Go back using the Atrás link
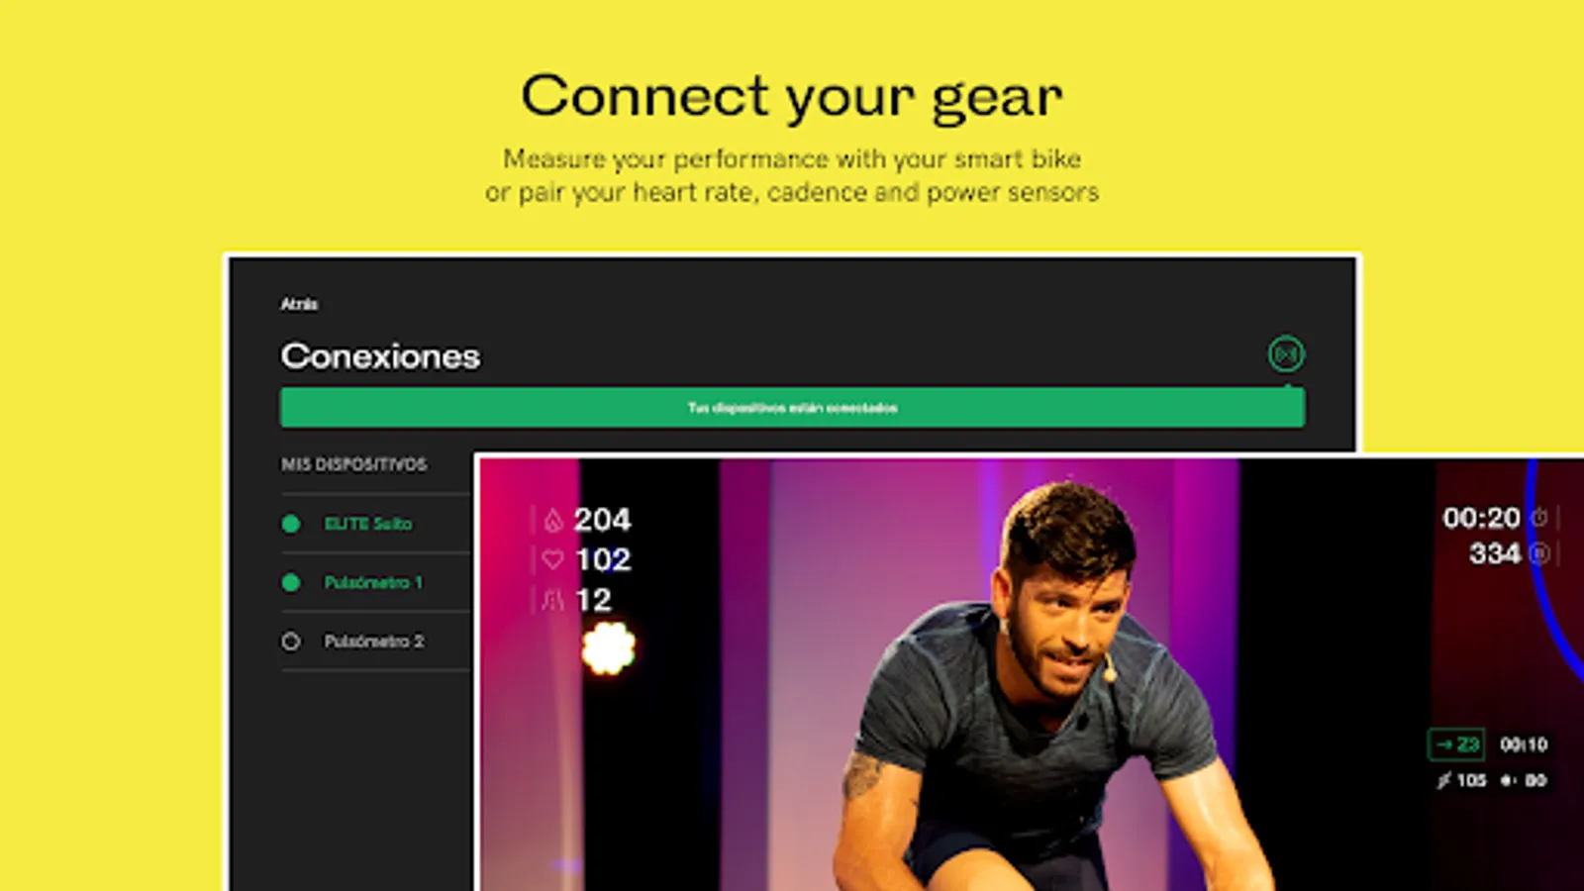This screenshot has width=1584, height=891. (x=299, y=304)
